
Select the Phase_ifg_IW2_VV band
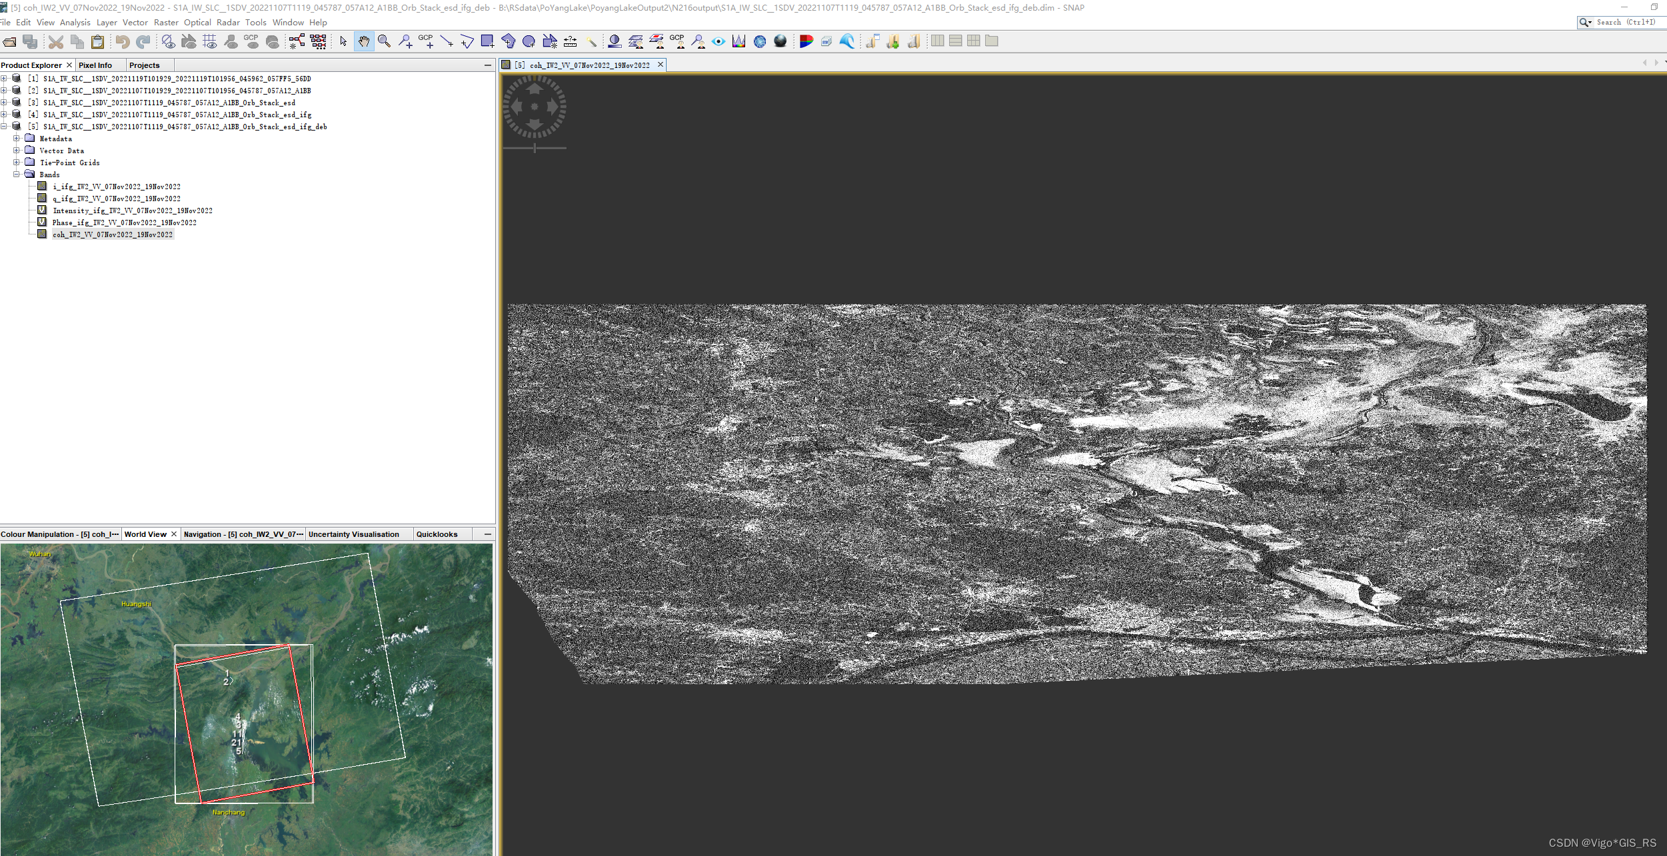pyautogui.click(x=124, y=222)
